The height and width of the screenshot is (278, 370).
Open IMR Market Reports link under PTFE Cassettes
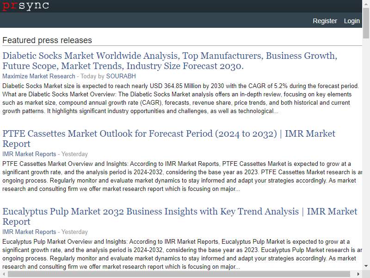(x=29, y=154)
